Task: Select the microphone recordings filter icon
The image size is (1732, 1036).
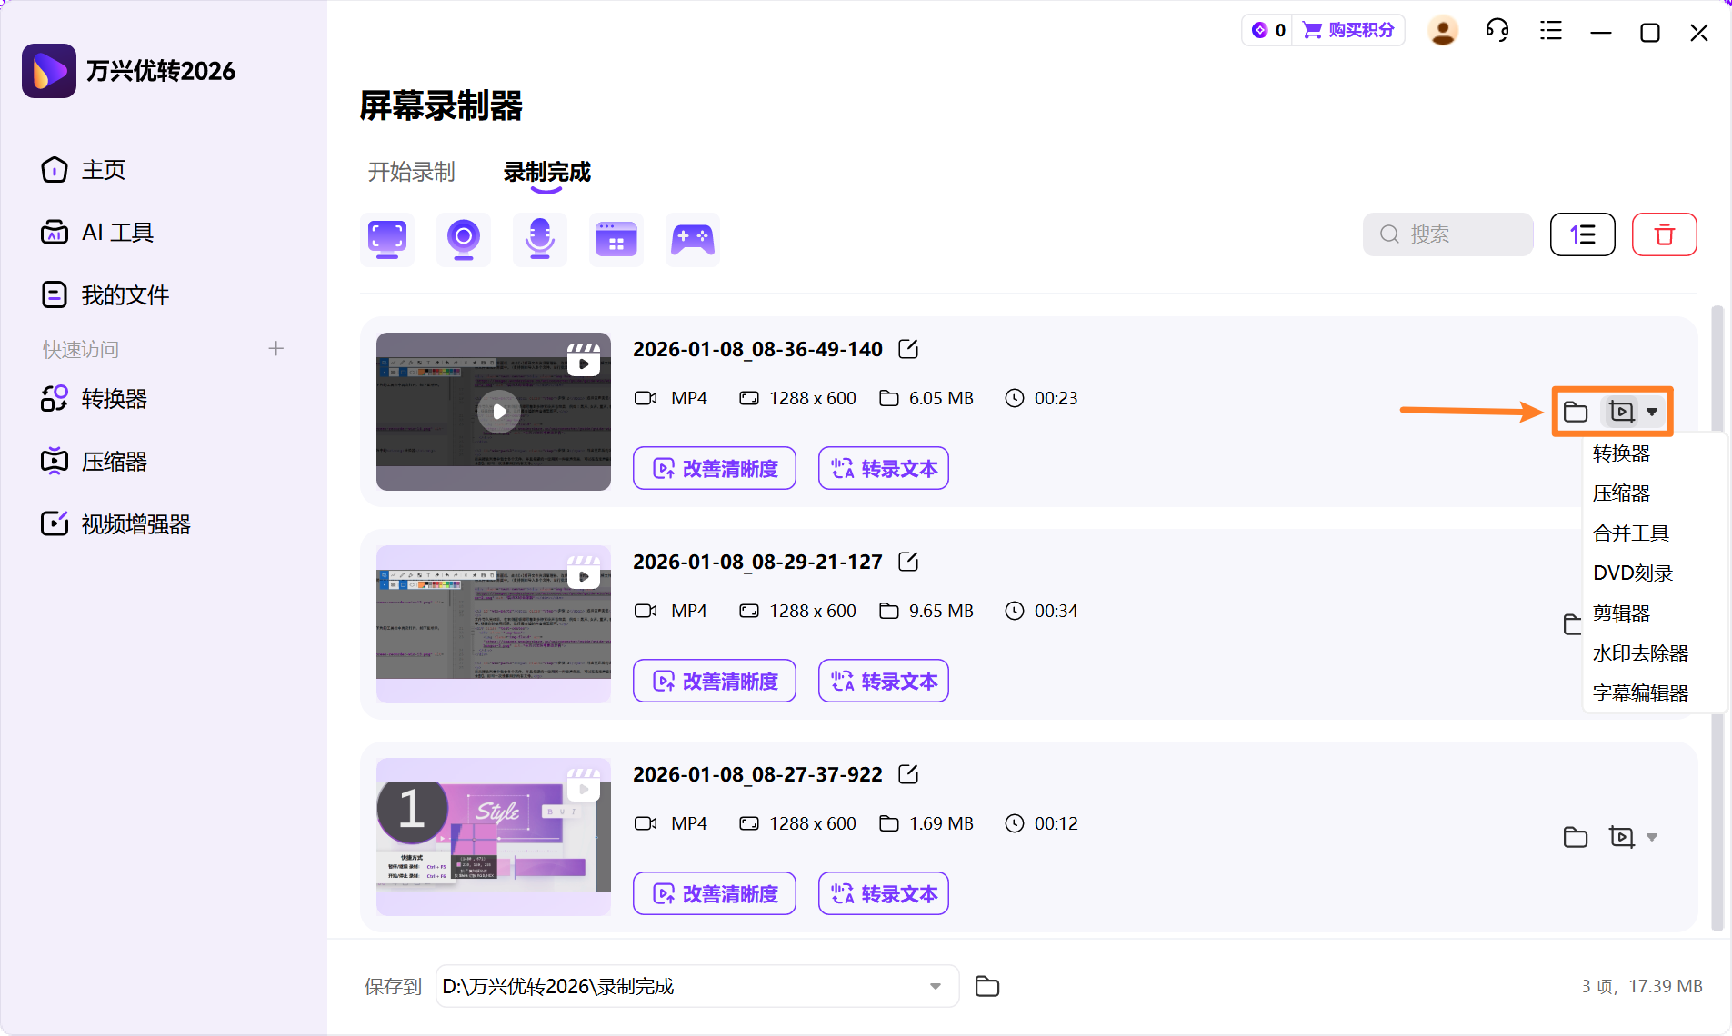Action: pos(539,238)
